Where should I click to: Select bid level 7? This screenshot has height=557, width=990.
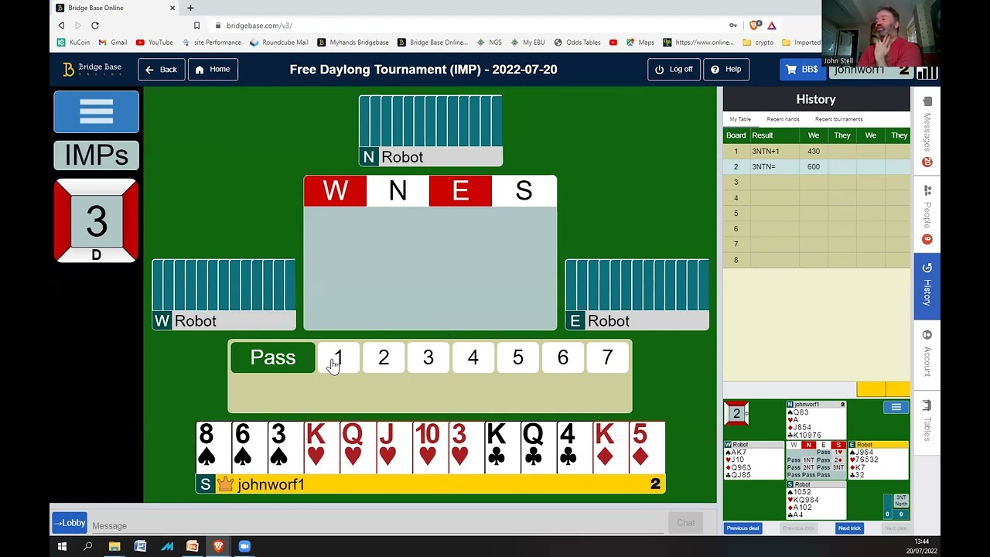pyautogui.click(x=608, y=357)
